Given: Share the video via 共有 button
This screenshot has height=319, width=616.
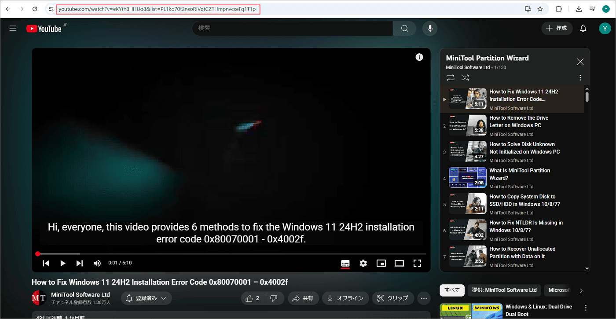Looking at the screenshot, I should [x=303, y=298].
